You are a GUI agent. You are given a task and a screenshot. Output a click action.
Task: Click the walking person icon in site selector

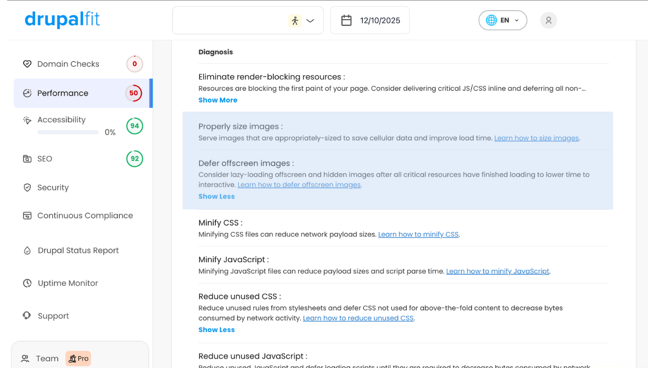click(295, 21)
